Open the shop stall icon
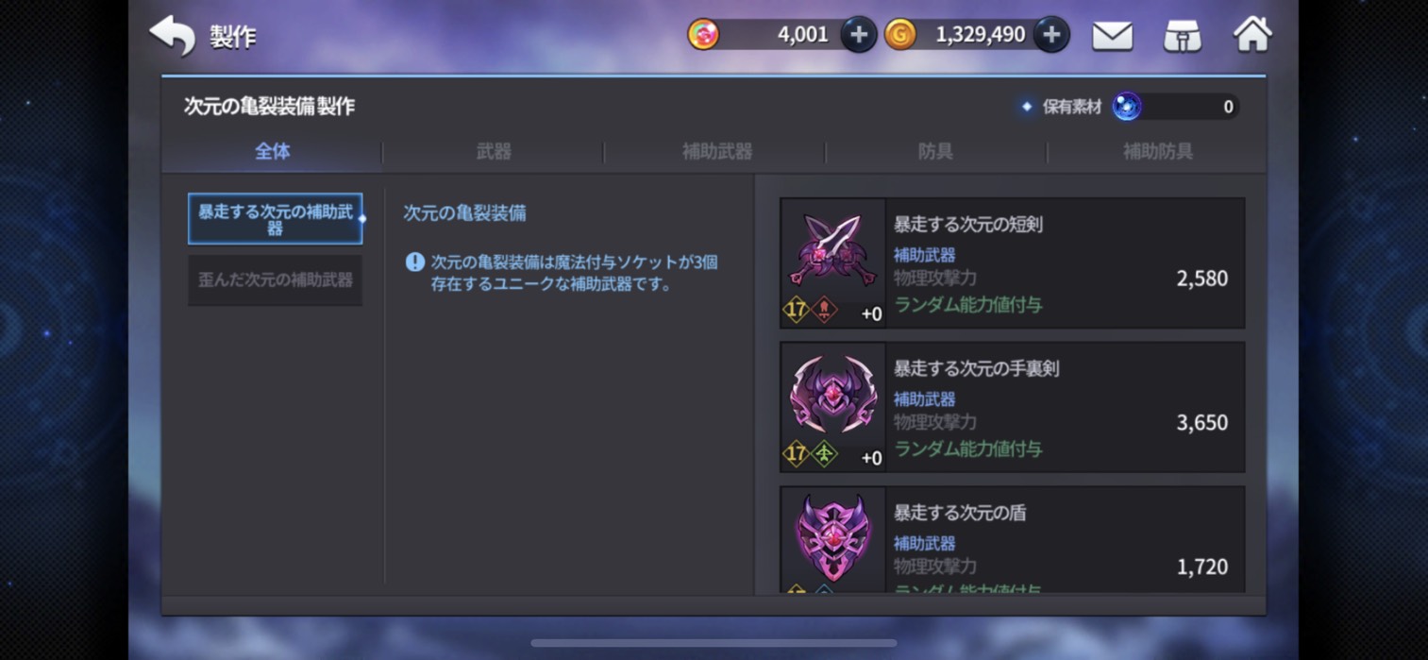The height and width of the screenshot is (660, 1428). pyautogui.click(x=1183, y=36)
